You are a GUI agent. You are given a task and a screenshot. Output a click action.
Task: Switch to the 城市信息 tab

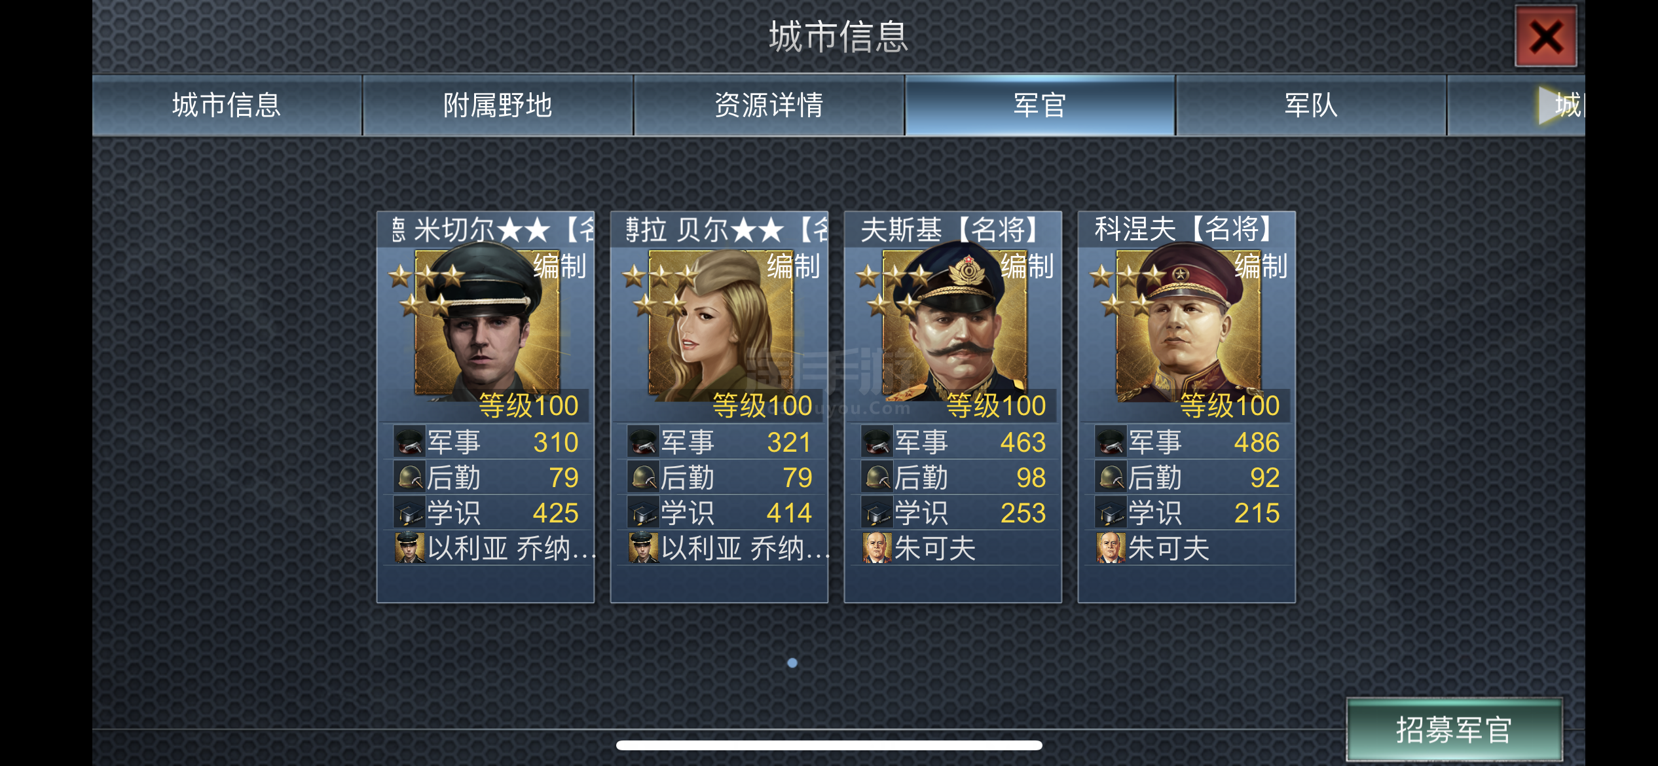click(227, 105)
